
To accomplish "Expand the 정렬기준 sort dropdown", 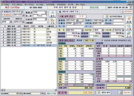I will click(23, 22).
